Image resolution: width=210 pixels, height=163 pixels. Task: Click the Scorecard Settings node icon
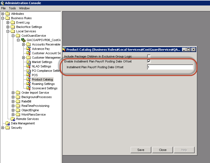point(28,88)
